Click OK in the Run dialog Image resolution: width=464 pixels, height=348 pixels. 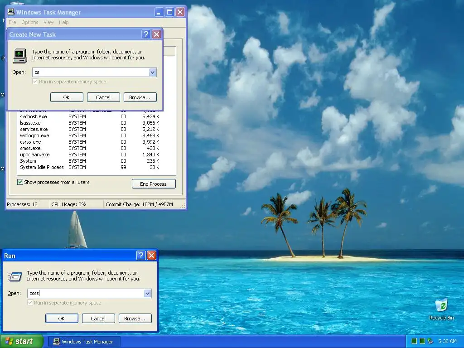point(62,319)
